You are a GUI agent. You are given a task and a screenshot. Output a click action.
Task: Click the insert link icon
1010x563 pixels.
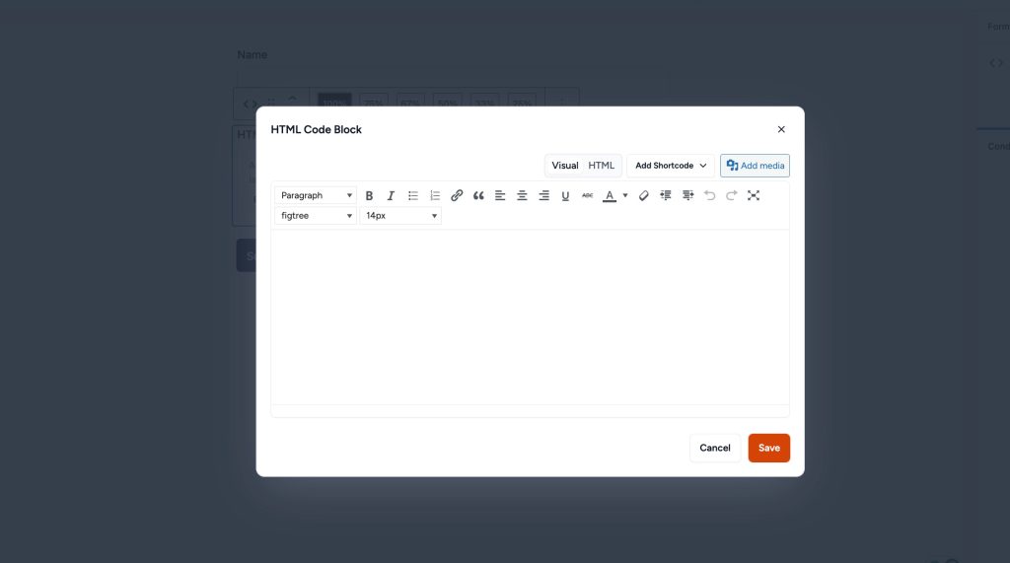click(x=457, y=195)
